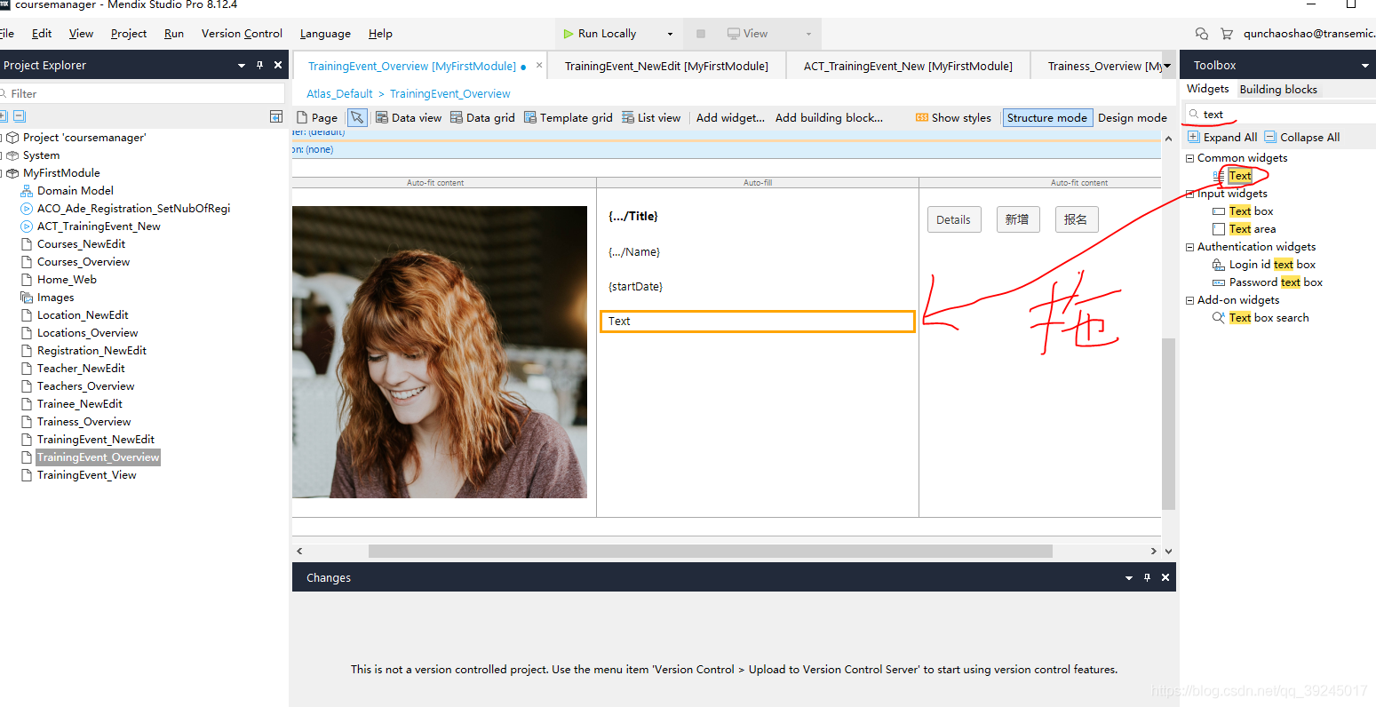The height and width of the screenshot is (707, 1376).
Task: Switch to Design mode
Action: pos(1132,117)
